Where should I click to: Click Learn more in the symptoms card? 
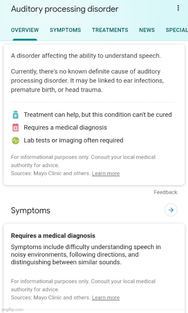[x=106, y=298]
